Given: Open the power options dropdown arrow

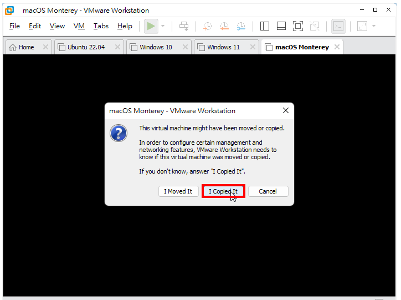Looking at the screenshot, I should pos(163,26).
